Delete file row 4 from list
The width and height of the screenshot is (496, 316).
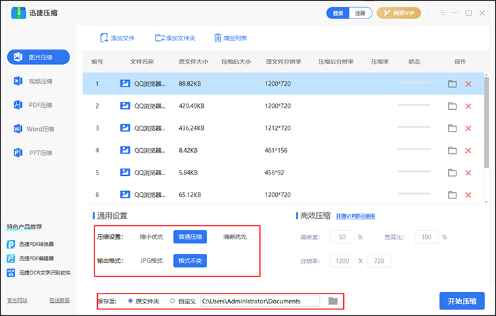468,150
